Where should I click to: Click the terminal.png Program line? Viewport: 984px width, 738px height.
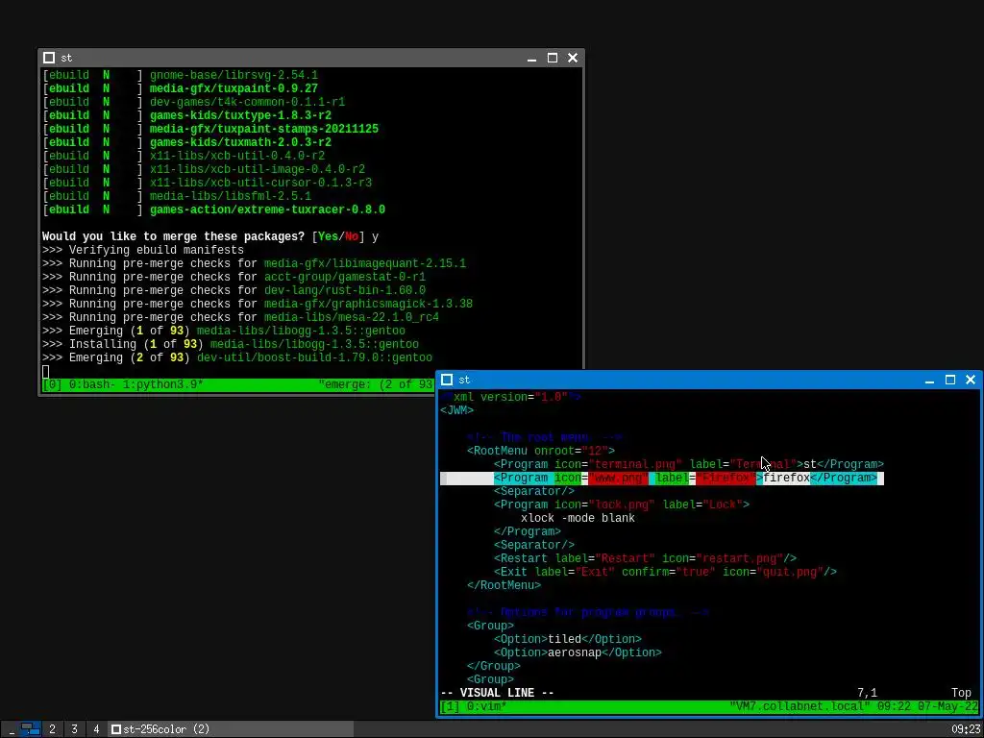pos(688,464)
